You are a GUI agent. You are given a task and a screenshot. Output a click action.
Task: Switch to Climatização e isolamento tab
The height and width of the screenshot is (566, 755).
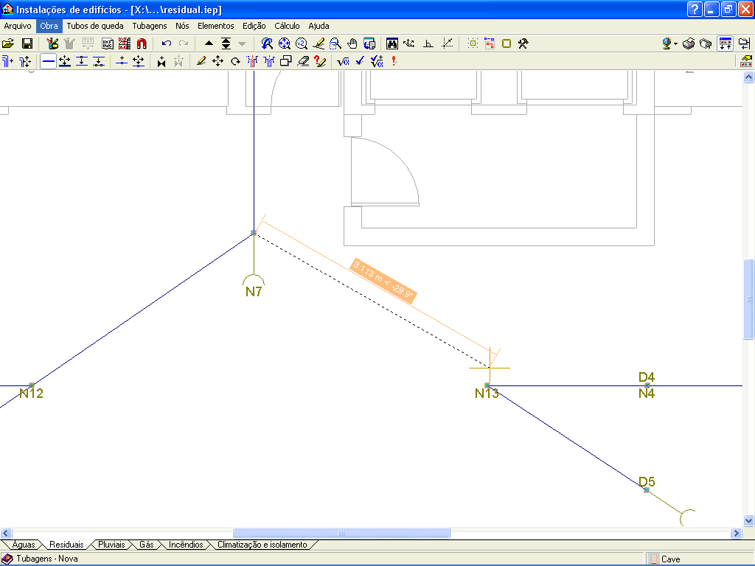tap(262, 545)
